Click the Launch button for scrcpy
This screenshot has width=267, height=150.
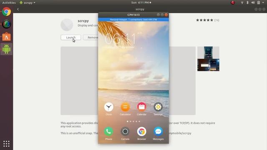coord(71,37)
